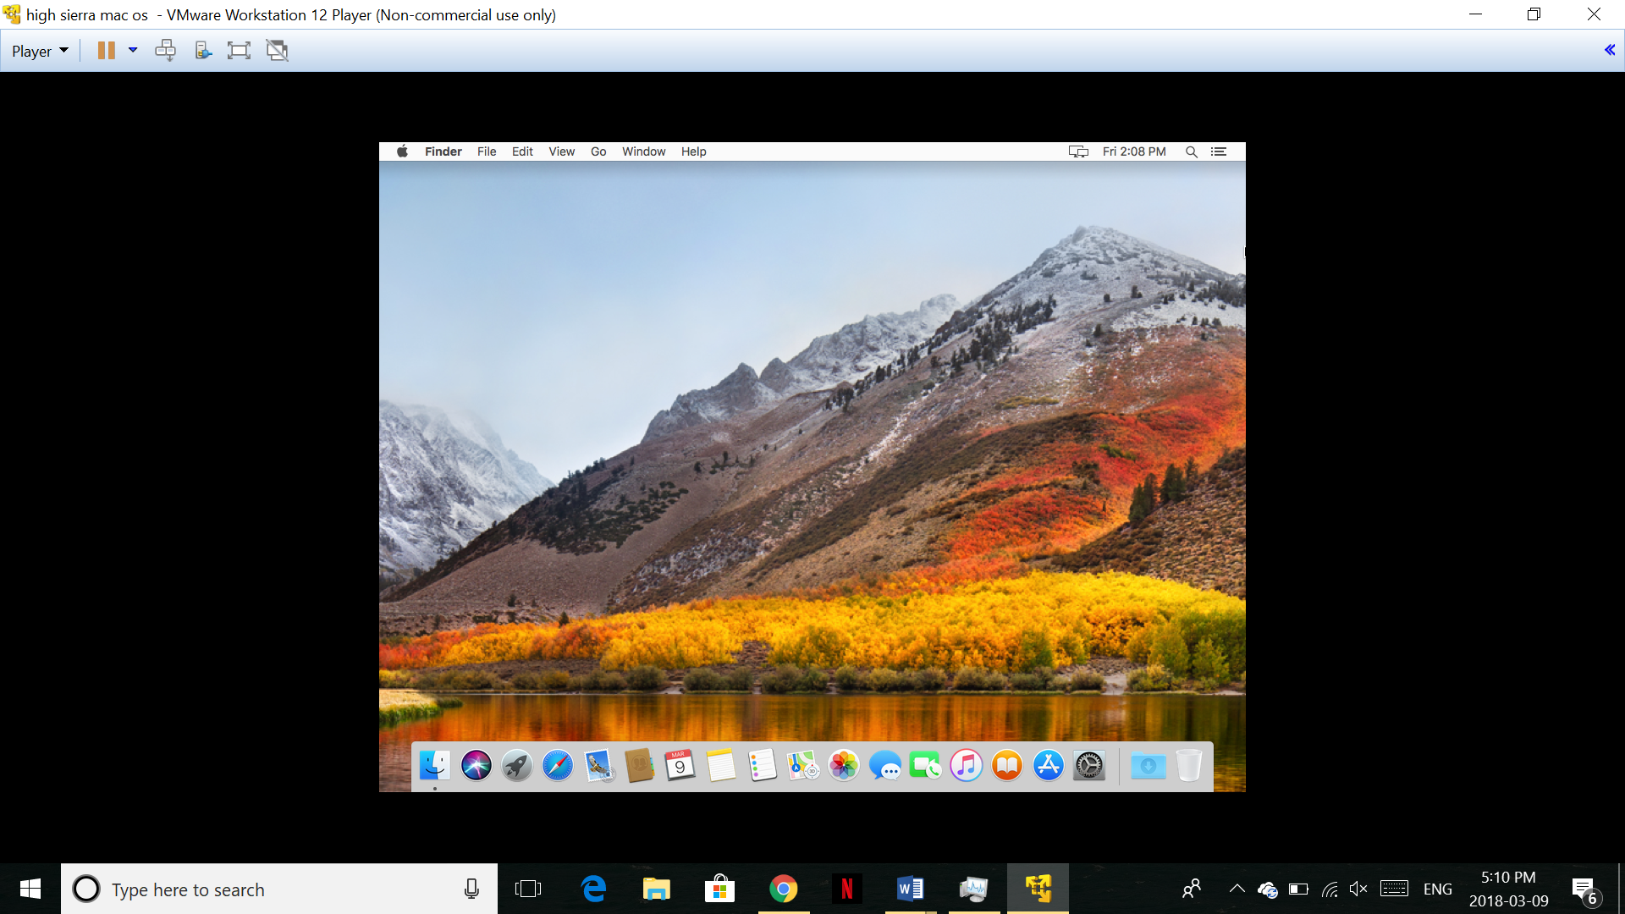Open the Window menu in macOS
The image size is (1625, 914).
[x=644, y=151]
